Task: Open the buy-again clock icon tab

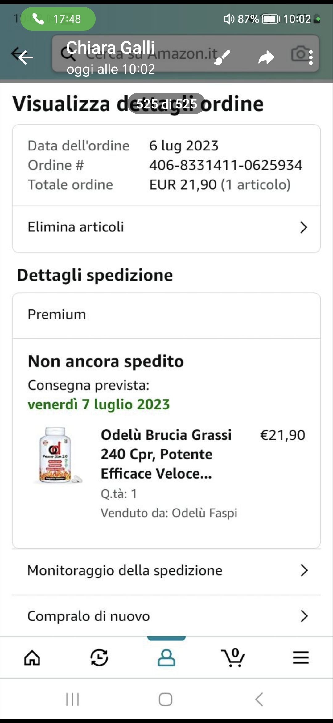Action: pos(99,657)
